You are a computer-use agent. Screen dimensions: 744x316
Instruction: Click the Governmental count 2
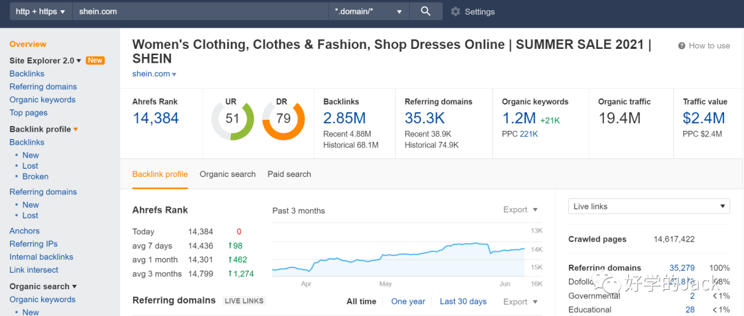[x=692, y=295]
